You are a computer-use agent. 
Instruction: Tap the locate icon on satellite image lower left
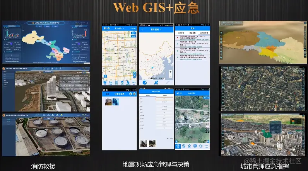[x=176, y=141]
